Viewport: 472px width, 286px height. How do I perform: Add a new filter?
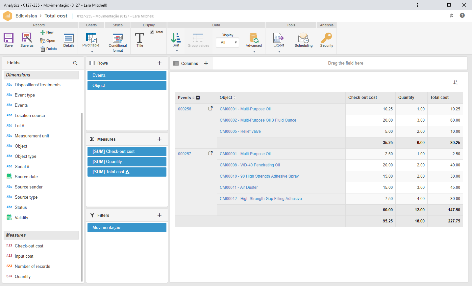pyautogui.click(x=160, y=215)
